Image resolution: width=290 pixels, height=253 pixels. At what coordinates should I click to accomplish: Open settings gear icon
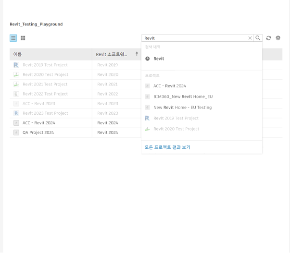(278, 38)
